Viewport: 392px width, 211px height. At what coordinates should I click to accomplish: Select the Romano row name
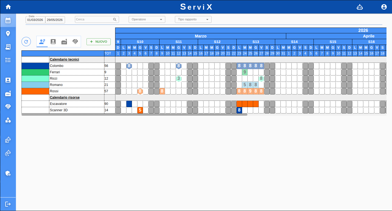56,85
